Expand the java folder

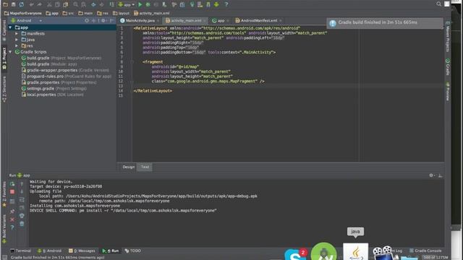click(x=17, y=40)
